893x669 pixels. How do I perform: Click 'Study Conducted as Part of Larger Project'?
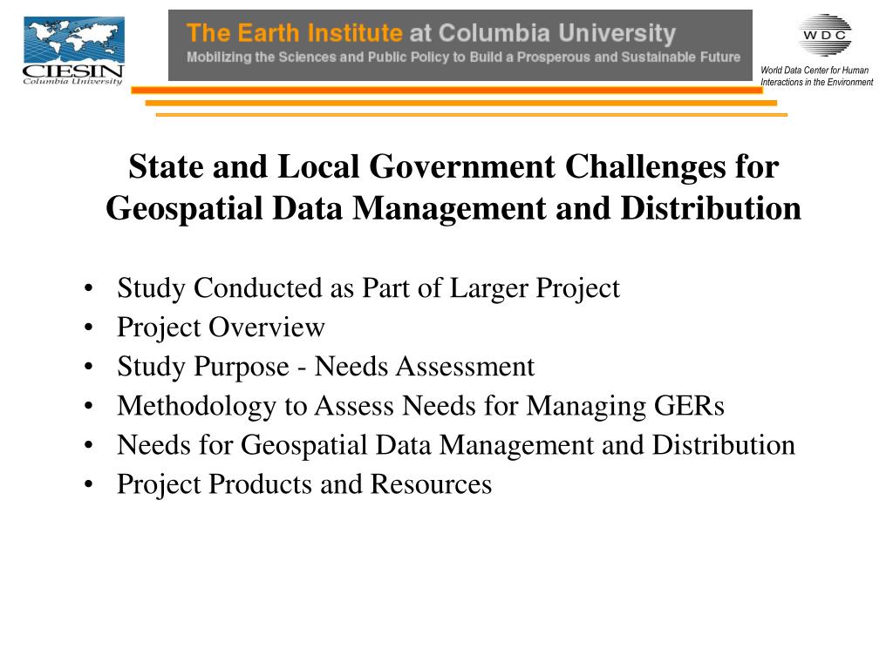(368, 287)
